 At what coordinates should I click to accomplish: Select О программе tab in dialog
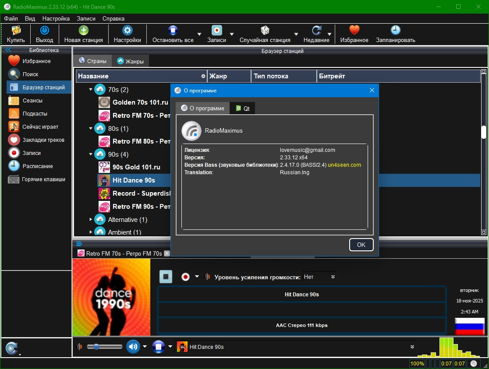(x=203, y=108)
